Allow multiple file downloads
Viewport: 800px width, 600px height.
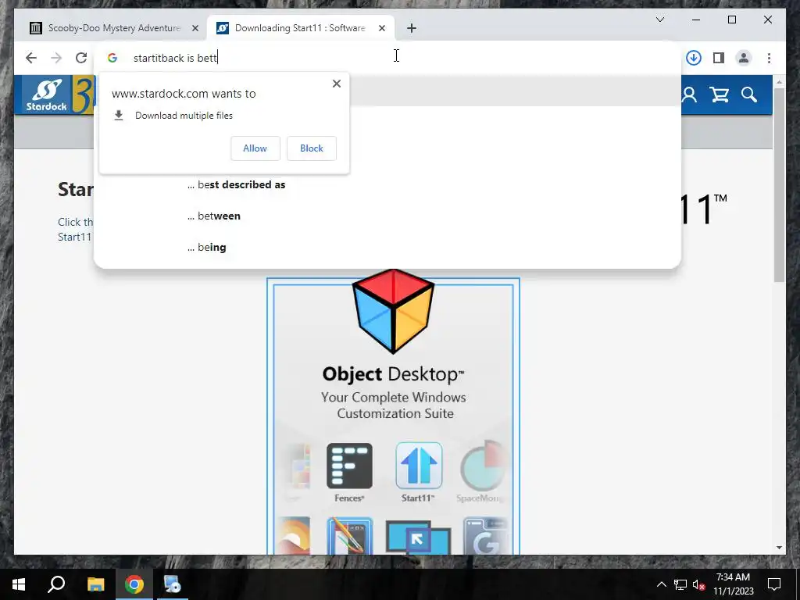coord(255,148)
